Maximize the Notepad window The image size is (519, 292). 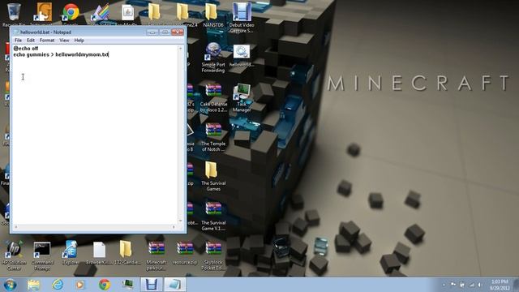point(165,32)
